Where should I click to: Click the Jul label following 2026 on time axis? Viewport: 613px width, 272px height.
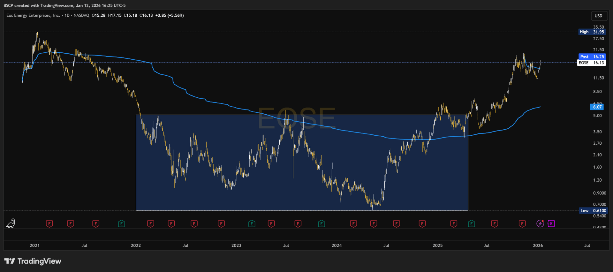[x=587, y=246]
